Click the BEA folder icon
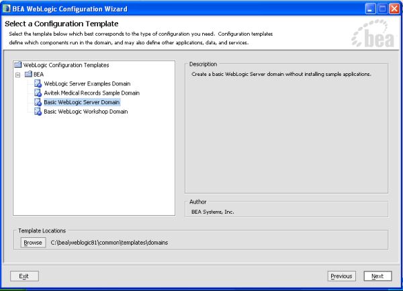The image size is (403, 291). [x=28, y=75]
